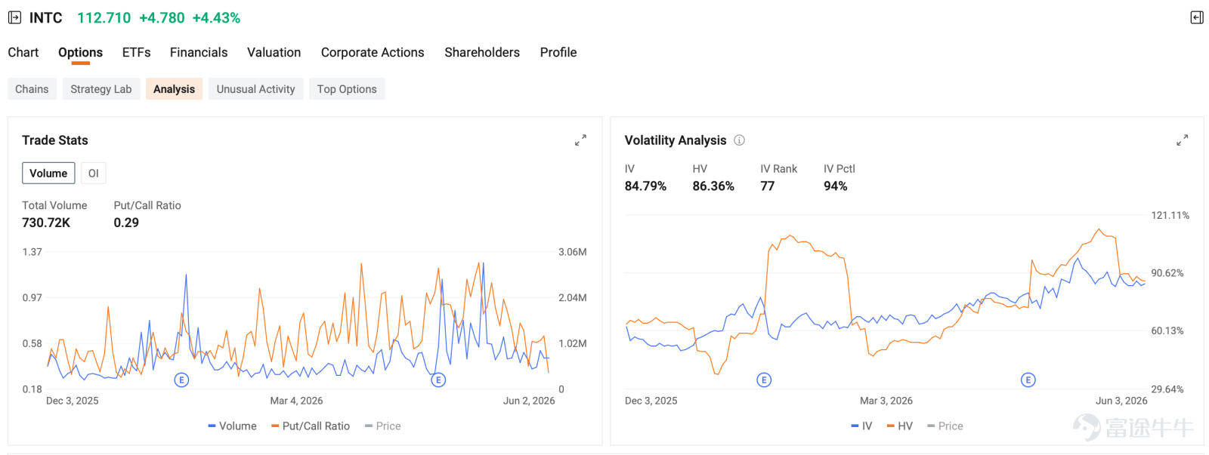This screenshot has width=1209, height=455.
Task: Click first earnings marker on Volatility chart
Action: (x=764, y=380)
